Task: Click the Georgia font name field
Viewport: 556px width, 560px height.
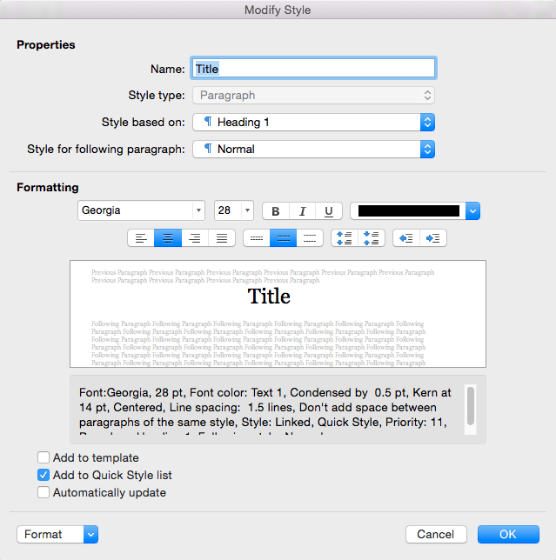Action: 136,210
